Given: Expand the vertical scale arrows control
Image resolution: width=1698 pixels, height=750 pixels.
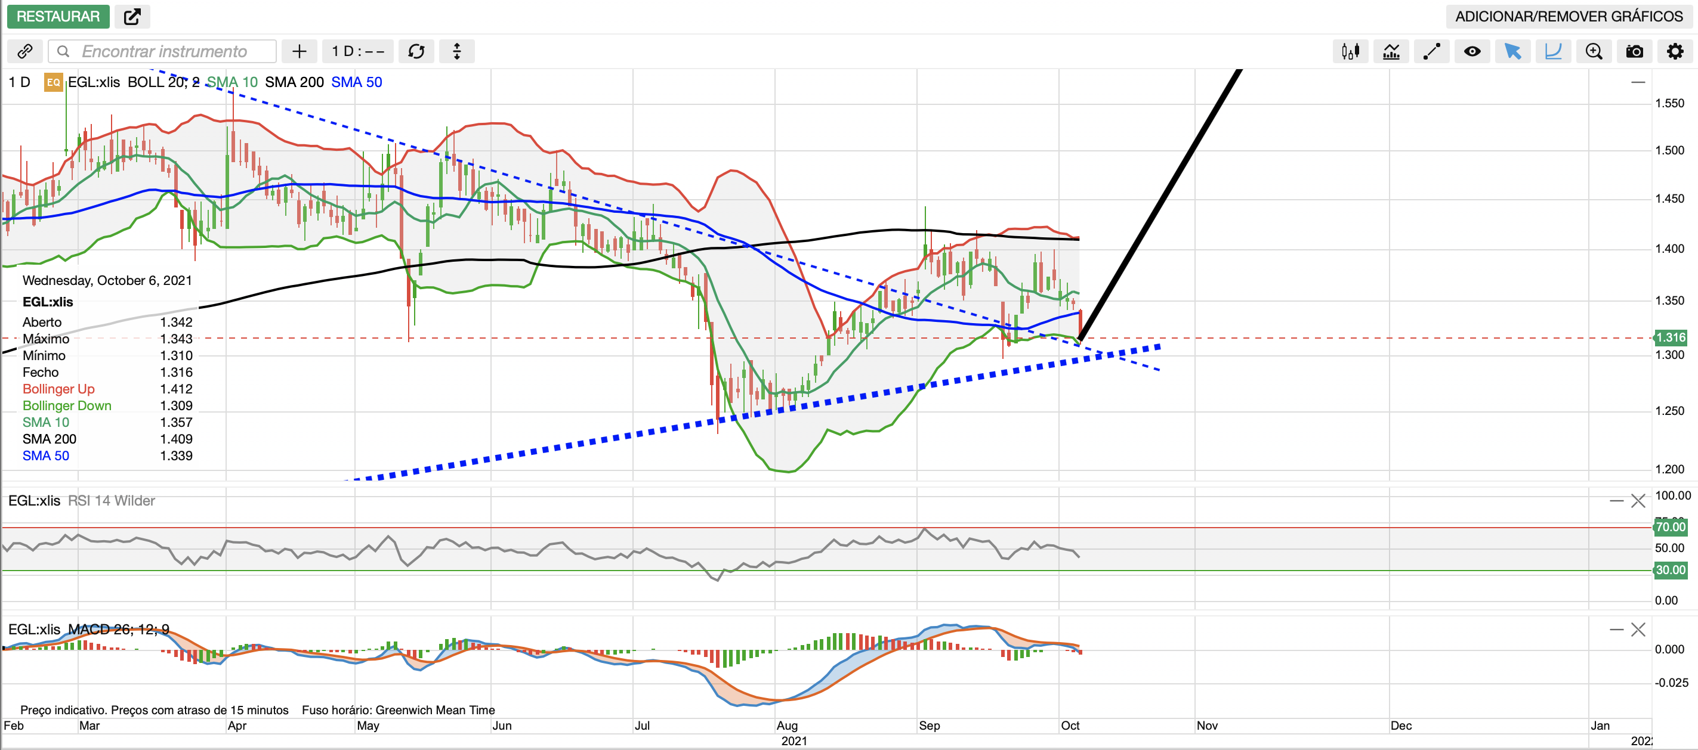Looking at the screenshot, I should pos(457,51).
